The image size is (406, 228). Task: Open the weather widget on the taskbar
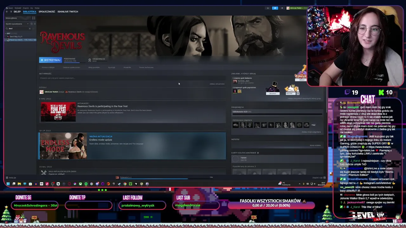[x=284, y=184]
